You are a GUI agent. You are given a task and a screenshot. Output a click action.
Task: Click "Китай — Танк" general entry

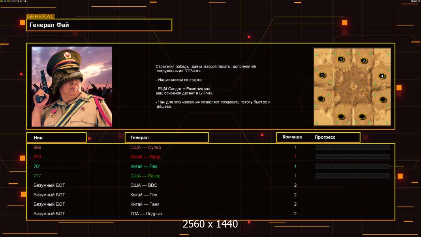click(x=145, y=204)
